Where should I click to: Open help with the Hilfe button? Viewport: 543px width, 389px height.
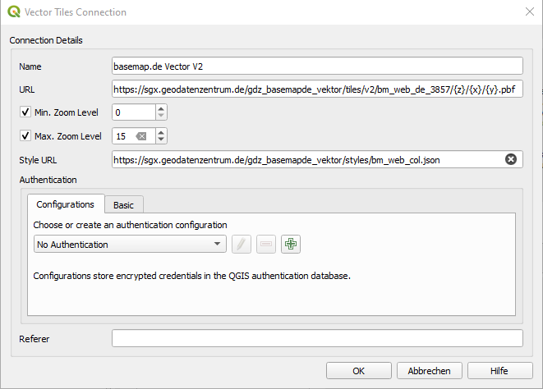500,371
